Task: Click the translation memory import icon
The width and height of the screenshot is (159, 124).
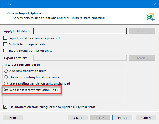Action: [151, 17]
